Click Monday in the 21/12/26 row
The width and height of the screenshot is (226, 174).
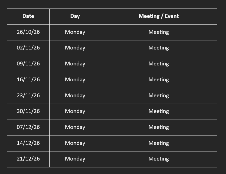pos(75,159)
